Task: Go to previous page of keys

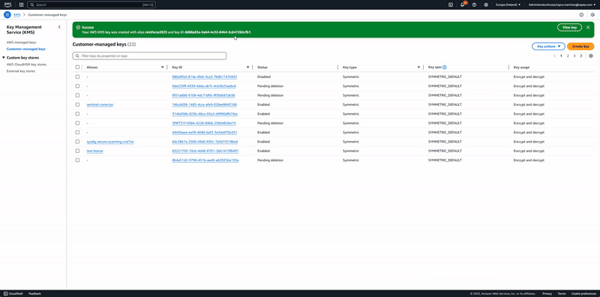Action: point(554,56)
